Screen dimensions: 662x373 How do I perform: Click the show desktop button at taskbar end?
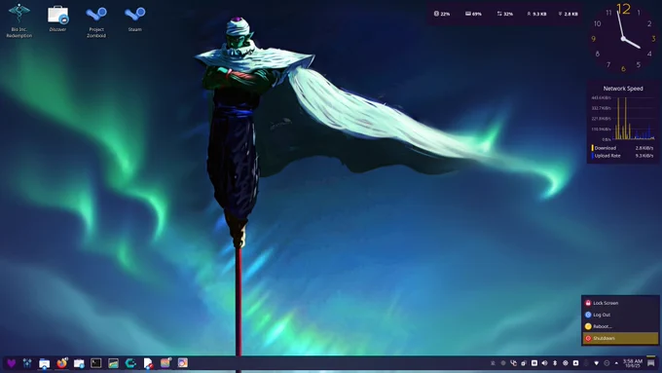[x=651, y=362]
